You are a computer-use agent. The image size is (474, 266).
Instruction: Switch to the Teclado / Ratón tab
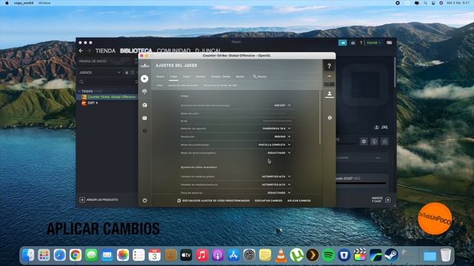point(221,77)
